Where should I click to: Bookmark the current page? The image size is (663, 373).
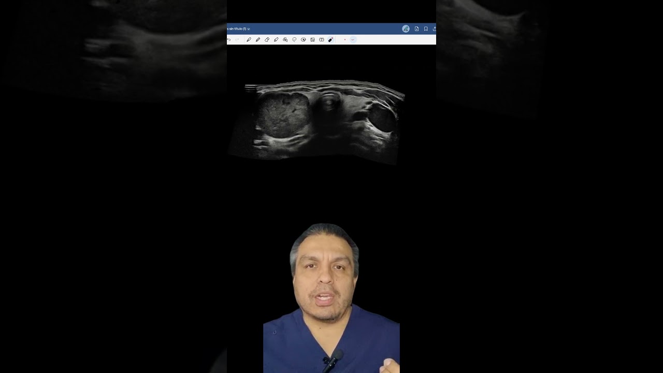[426, 29]
